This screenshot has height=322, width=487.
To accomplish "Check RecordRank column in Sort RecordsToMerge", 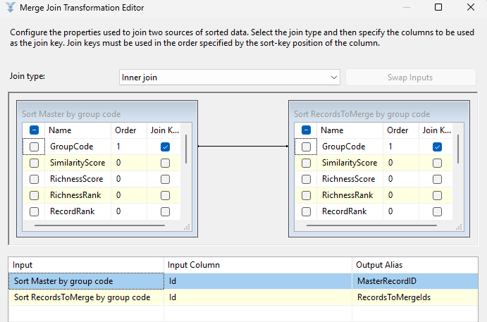I will (x=306, y=211).
